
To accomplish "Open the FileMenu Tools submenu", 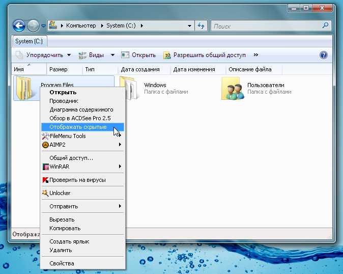I will tap(82, 136).
